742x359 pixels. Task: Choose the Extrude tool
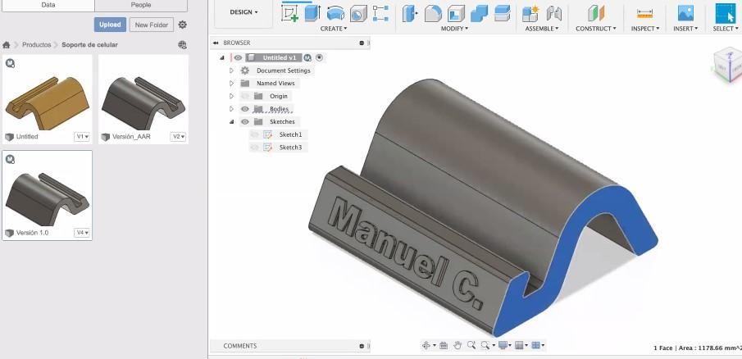point(312,13)
